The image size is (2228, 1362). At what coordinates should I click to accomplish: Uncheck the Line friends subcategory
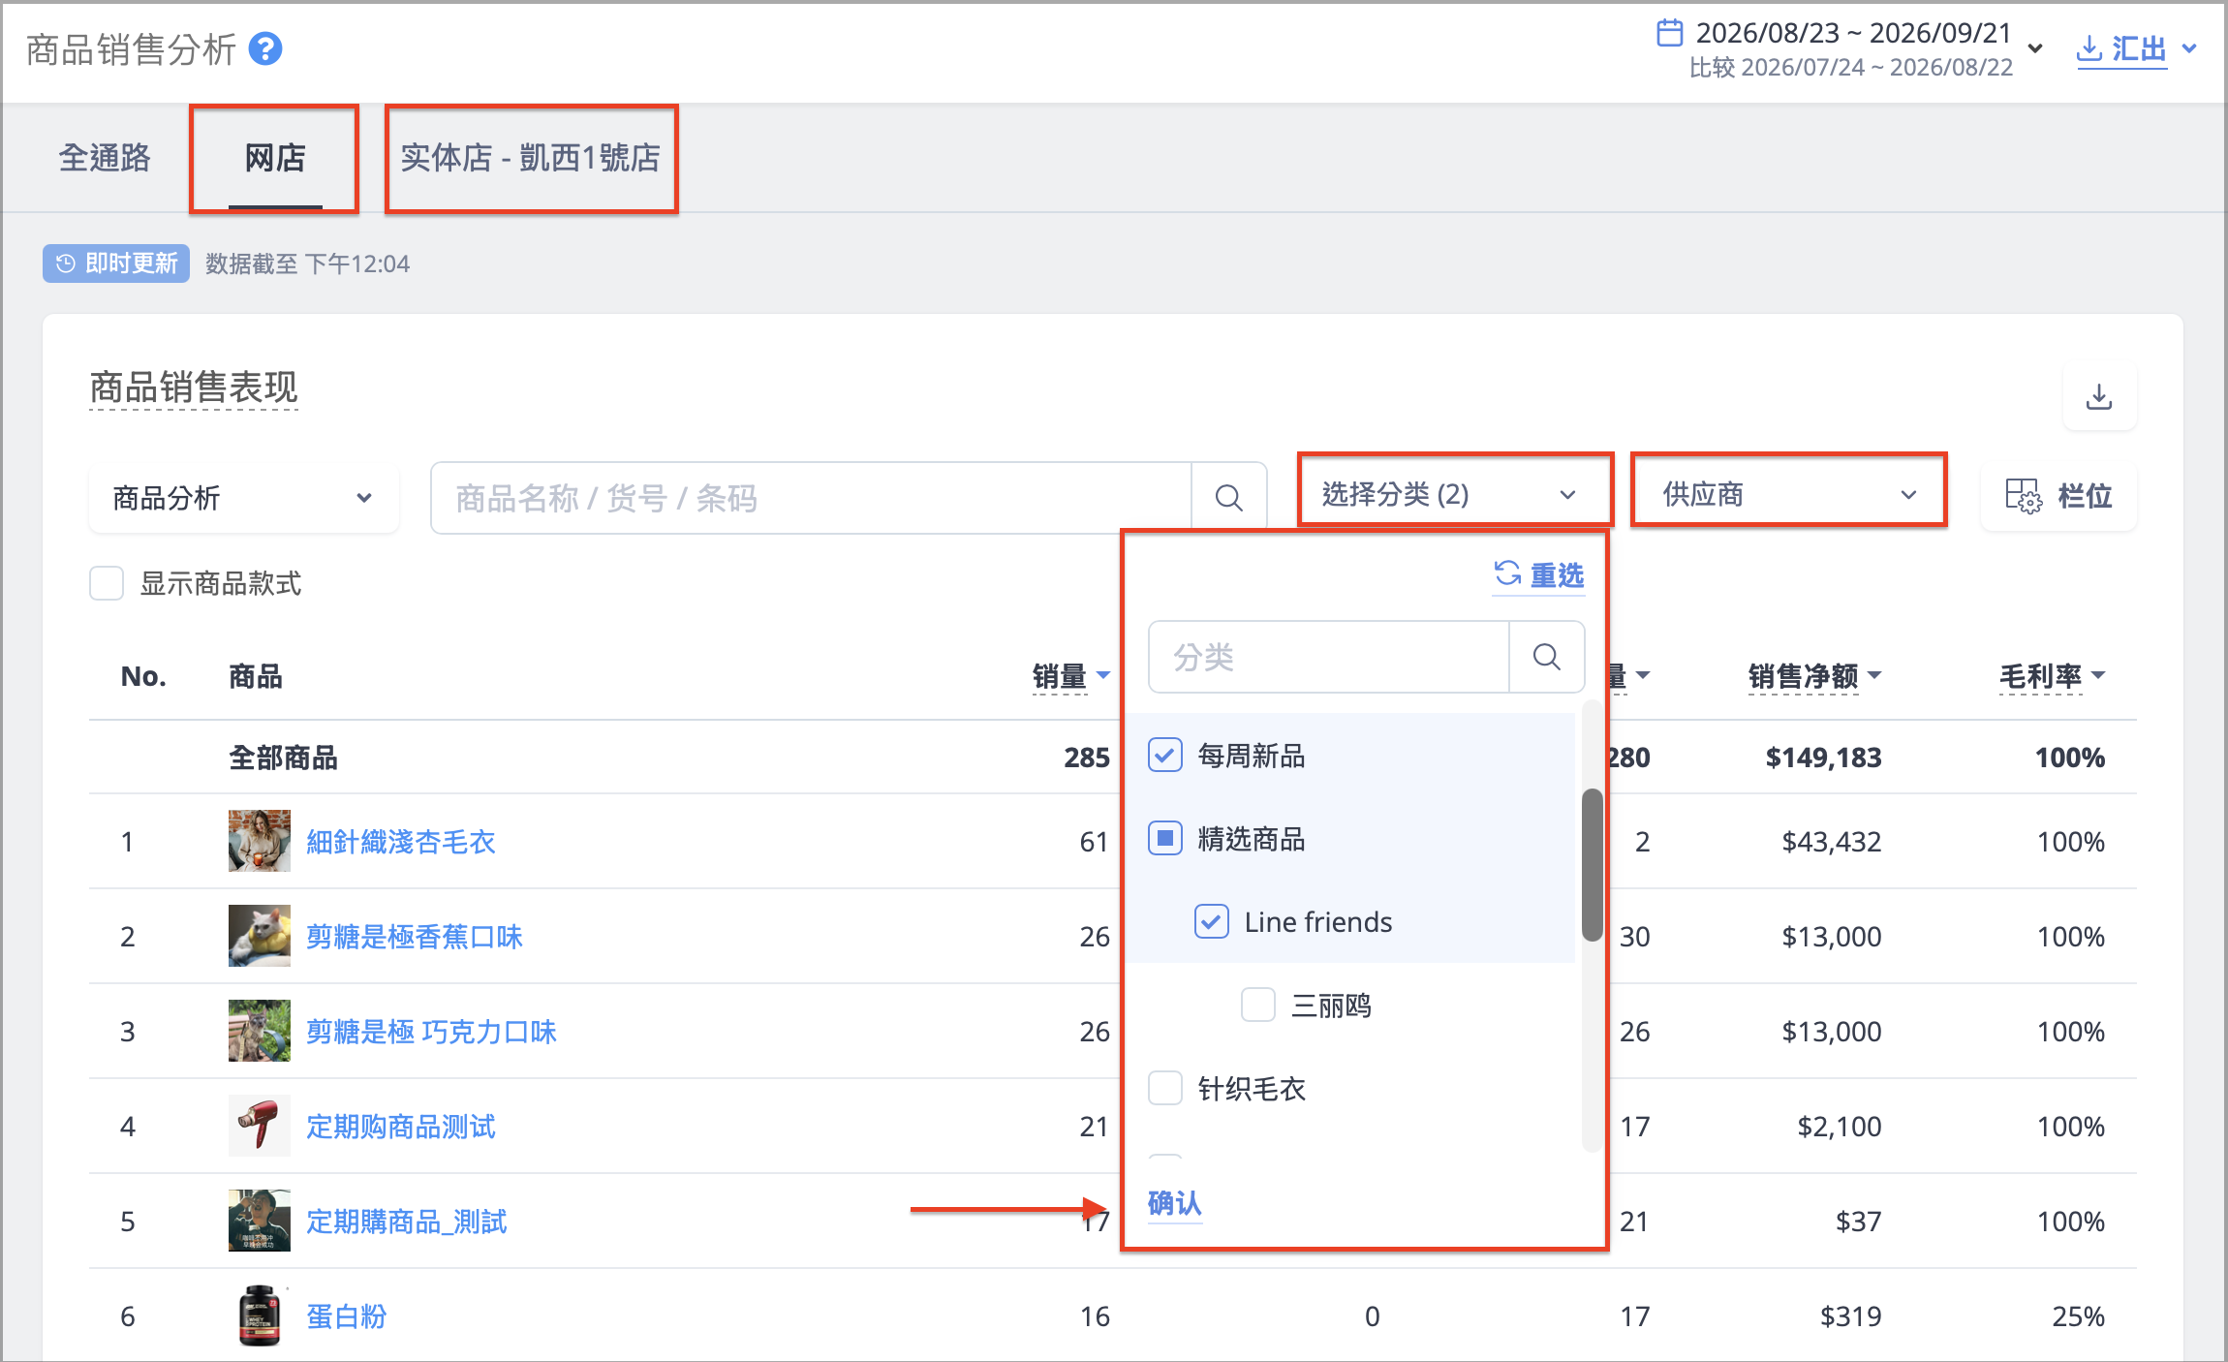pos(1212,921)
